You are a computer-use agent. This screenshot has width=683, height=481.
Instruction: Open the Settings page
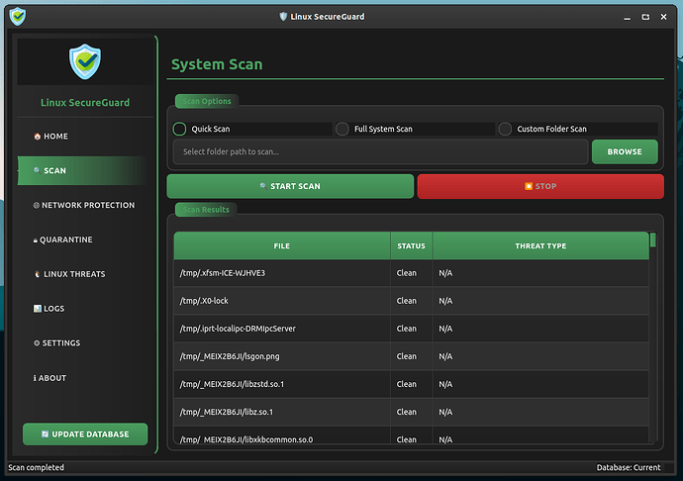[x=57, y=343]
